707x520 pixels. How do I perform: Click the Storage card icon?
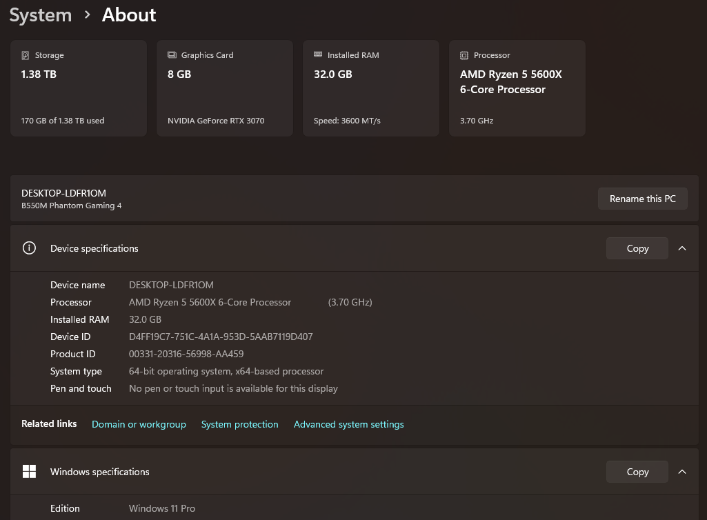pos(25,54)
